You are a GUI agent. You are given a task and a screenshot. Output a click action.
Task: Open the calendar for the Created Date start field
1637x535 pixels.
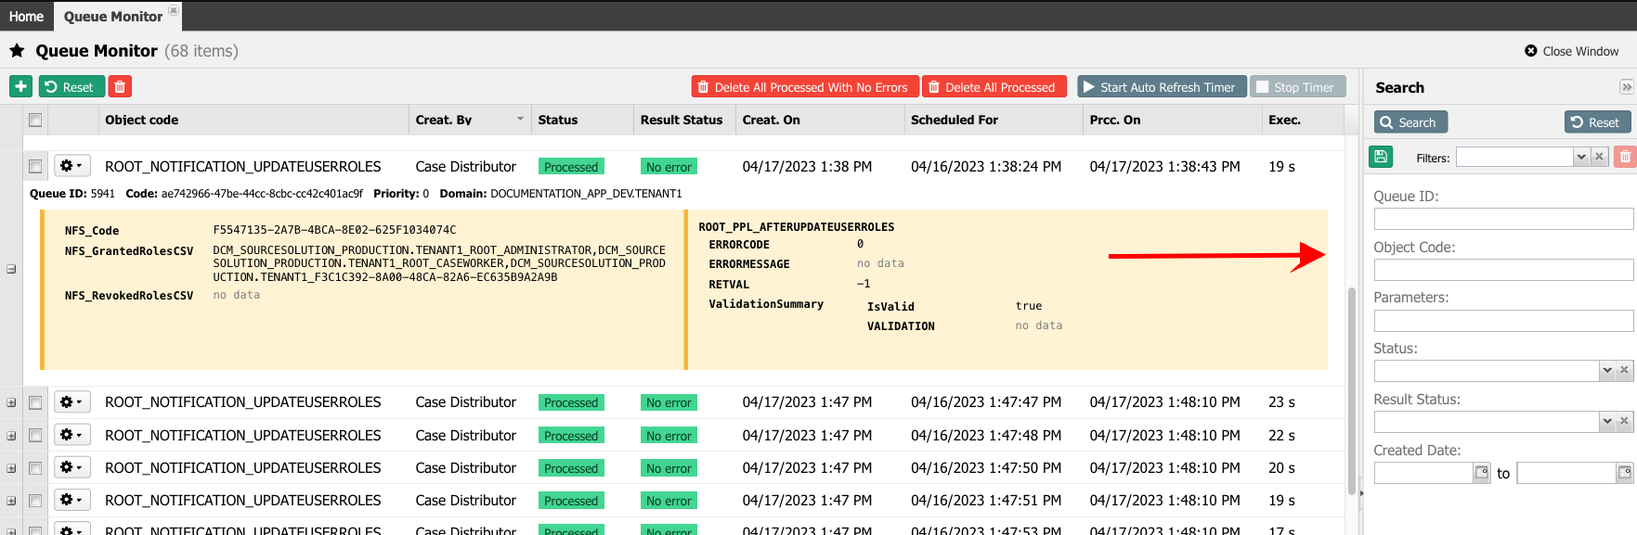point(1481,473)
